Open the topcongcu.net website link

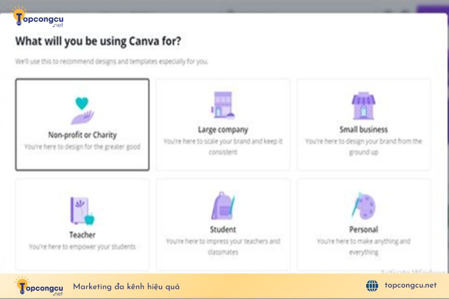point(411,285)
